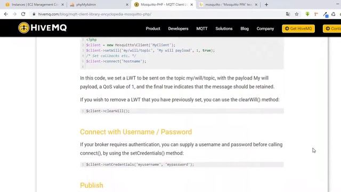Click the setCredentials code line

[x=140, y=165]
